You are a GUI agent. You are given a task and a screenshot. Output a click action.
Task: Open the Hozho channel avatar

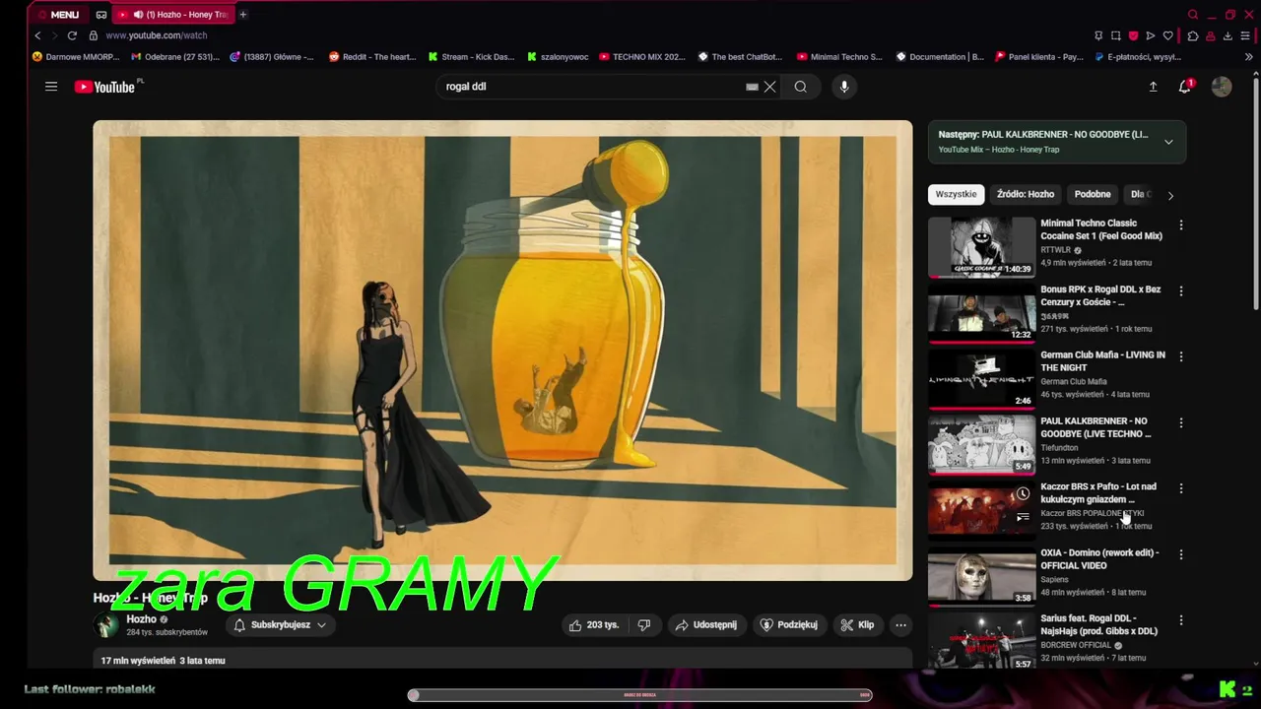pos(105,624)
